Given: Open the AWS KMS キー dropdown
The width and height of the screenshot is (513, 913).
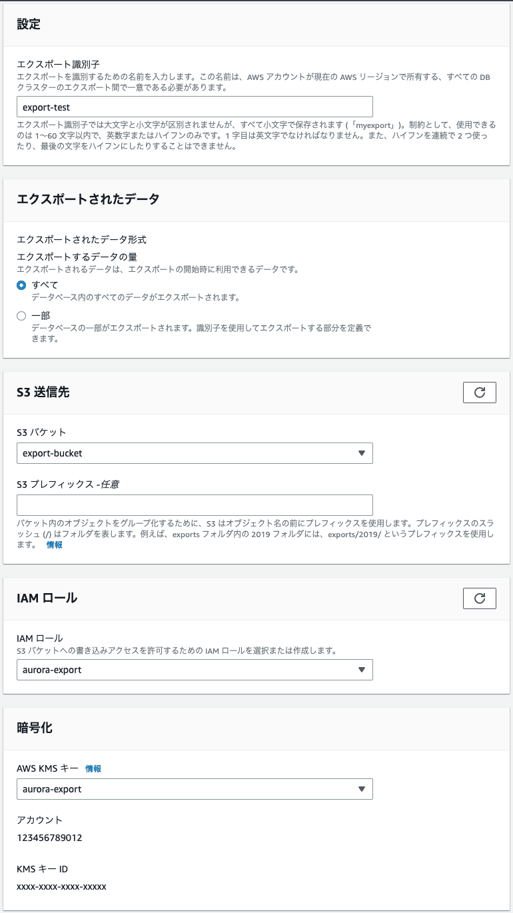Looking at the screenshot, I should click(x=194, y=789).
